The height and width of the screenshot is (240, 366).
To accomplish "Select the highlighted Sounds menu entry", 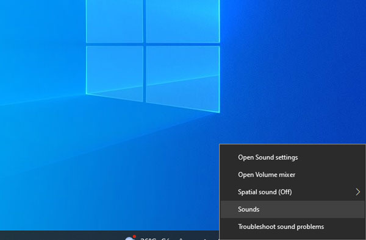I will click(293, 210).
